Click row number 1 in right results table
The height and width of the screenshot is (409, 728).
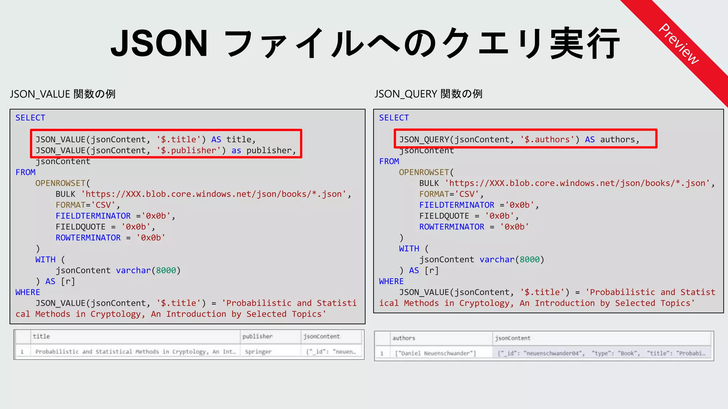[x=382, y=353]
